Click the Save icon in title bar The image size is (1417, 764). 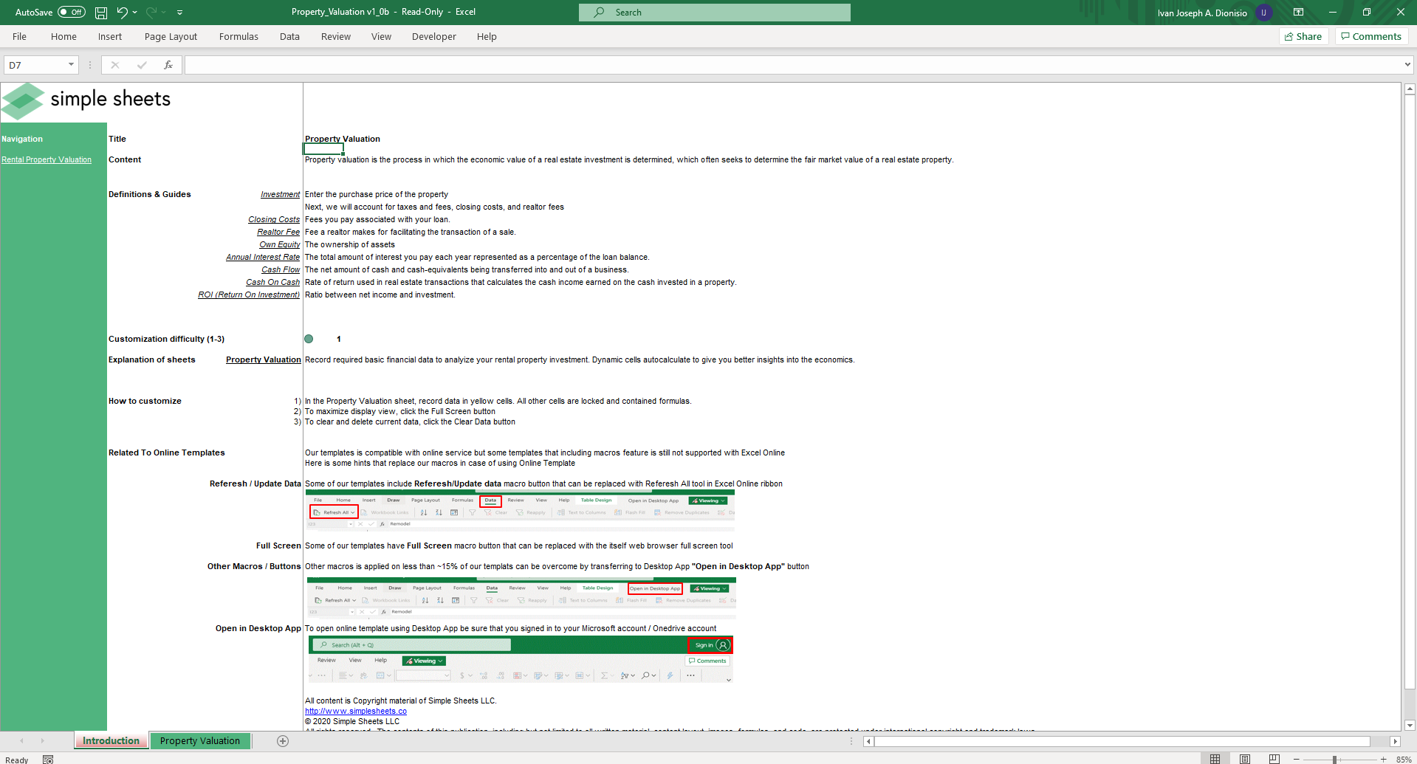(x=101, y=13)
